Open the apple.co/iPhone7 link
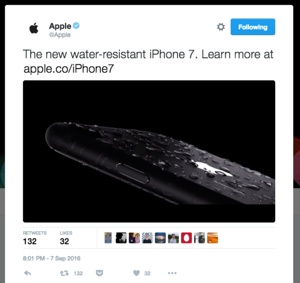 point(69,69)
